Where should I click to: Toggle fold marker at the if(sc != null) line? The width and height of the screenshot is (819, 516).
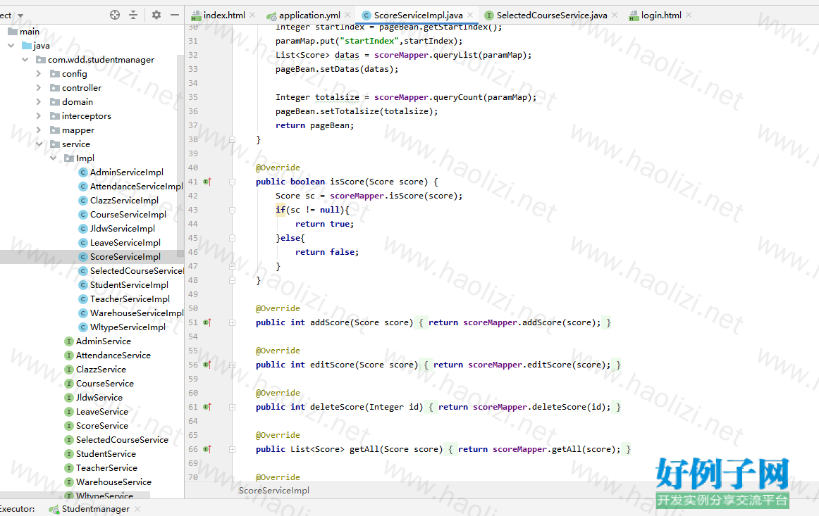231,210
